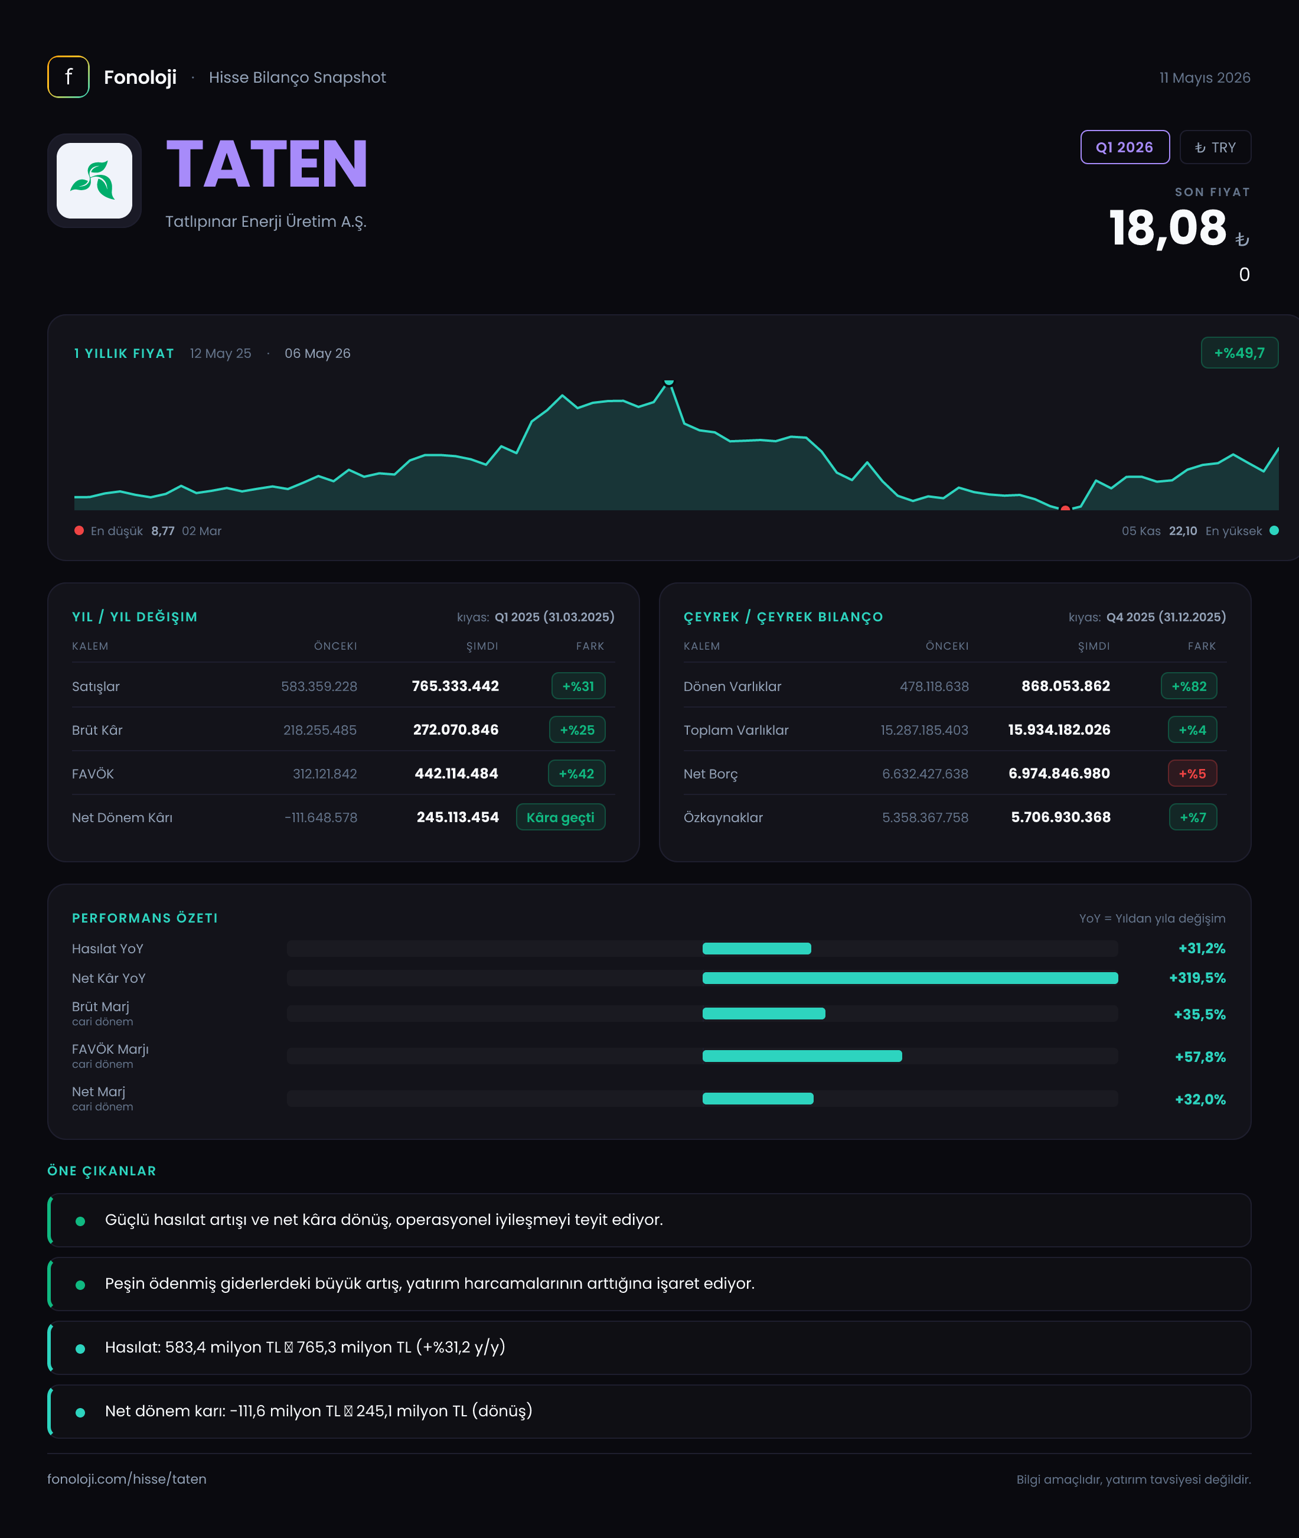Click the red lowest-price dot in legend

79,530
